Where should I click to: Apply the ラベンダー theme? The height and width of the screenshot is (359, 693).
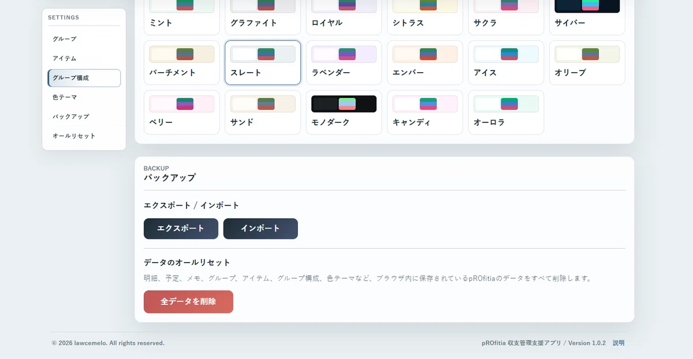pos(344,63)
